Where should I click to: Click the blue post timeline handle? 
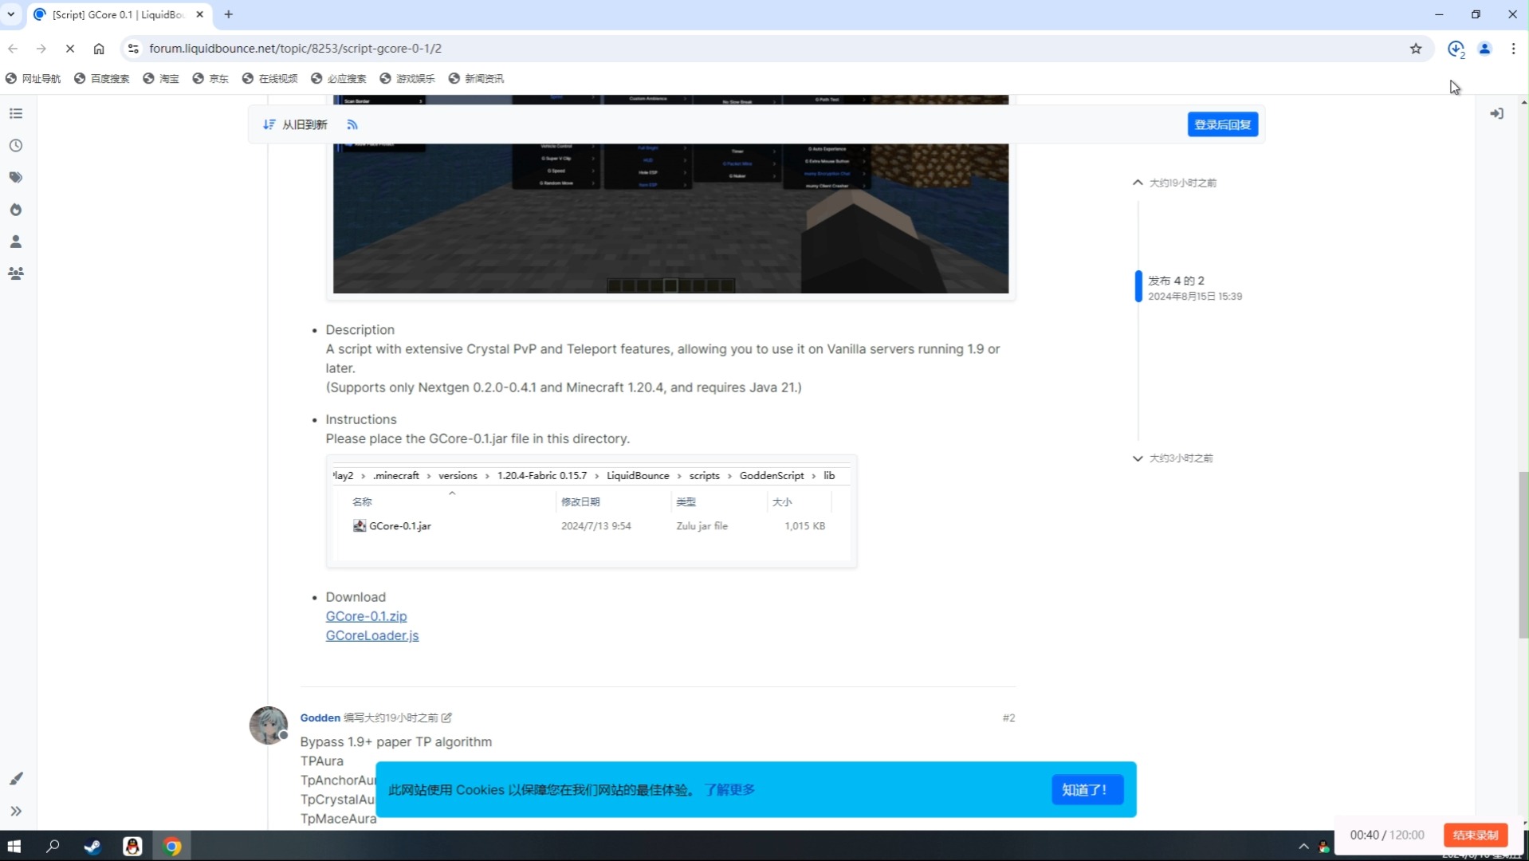coord(1138,287)
